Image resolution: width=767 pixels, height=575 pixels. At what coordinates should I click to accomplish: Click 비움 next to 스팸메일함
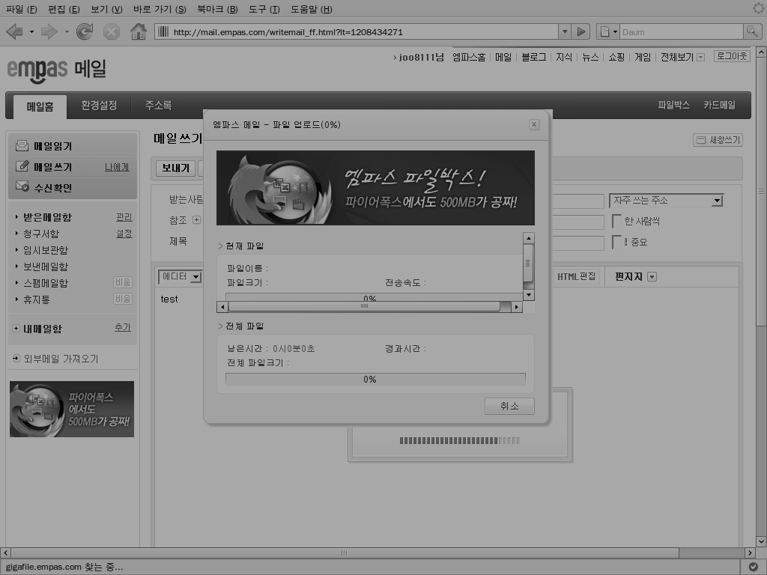pos(123,282)
